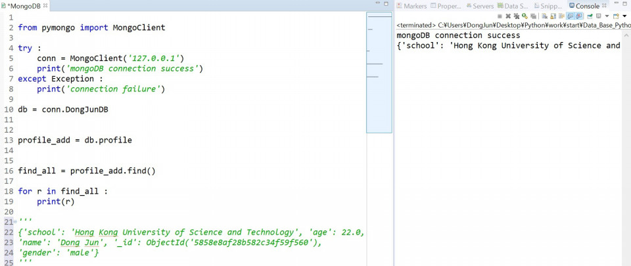Screen dimensions: 631x266
Task: Select the *MongoDB editor tab
Action: click(24, 6)
